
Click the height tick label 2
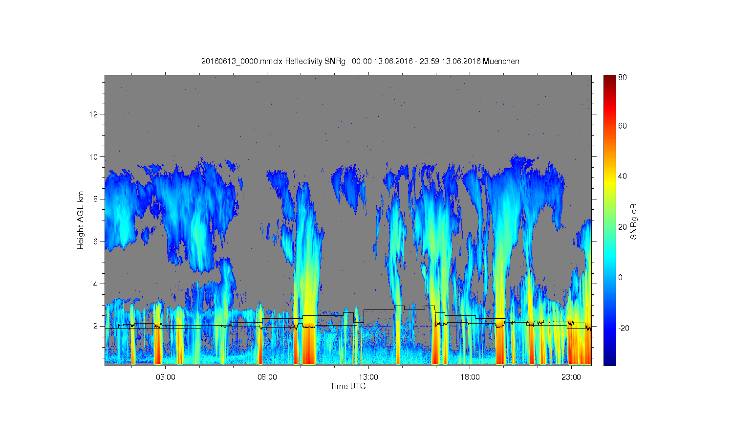click(x=96, y=326)
